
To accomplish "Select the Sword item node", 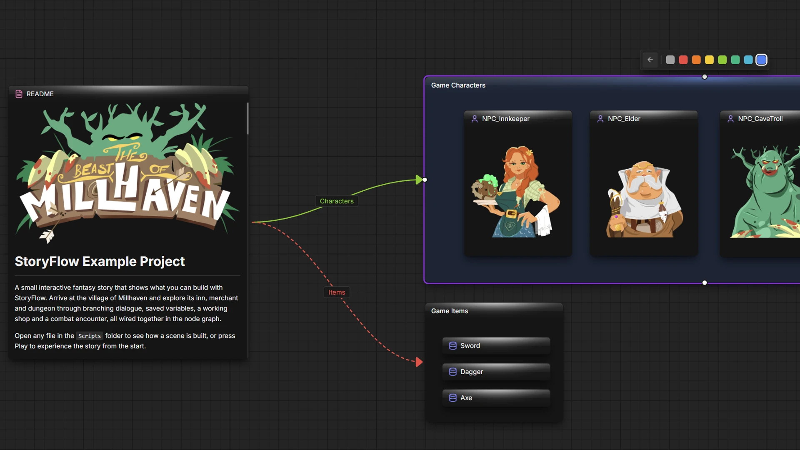I will click(x=496, y=346).
